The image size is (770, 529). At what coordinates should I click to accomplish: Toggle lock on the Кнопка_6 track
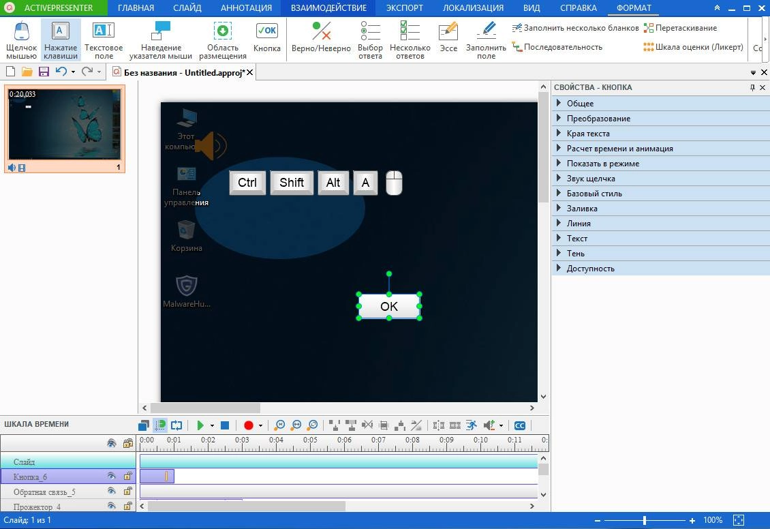pyautogui.click(x=127, y=476)
